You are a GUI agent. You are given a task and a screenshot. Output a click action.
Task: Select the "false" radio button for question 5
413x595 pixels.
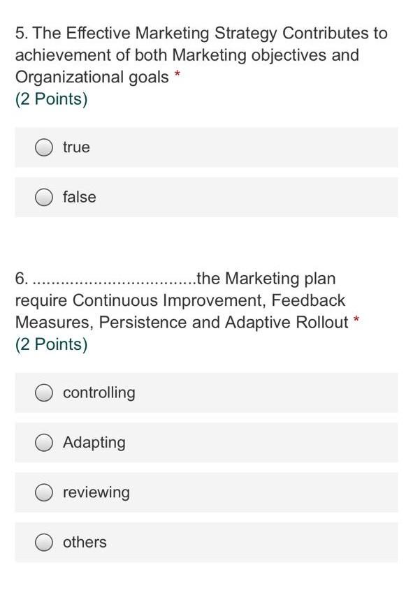pyautogui.click(x=44, y=197)
